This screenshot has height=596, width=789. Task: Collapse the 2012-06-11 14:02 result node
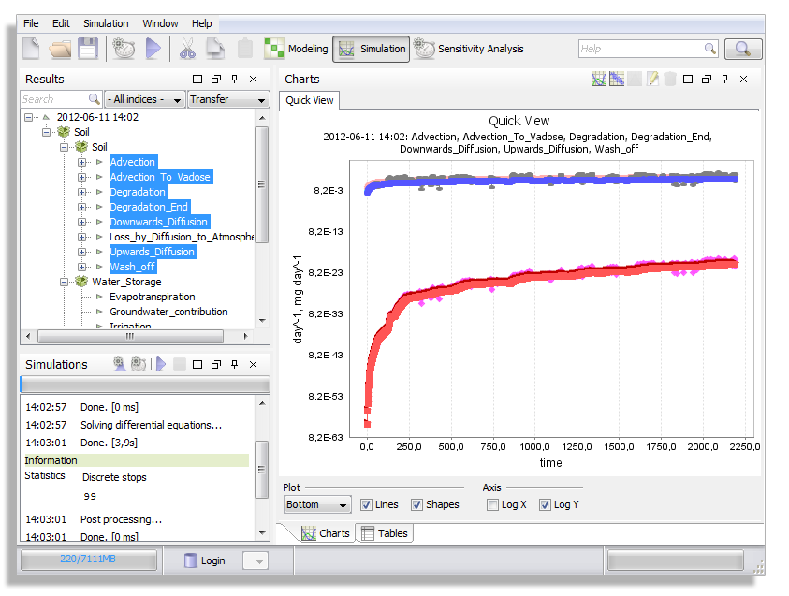[x=29, y=117]
